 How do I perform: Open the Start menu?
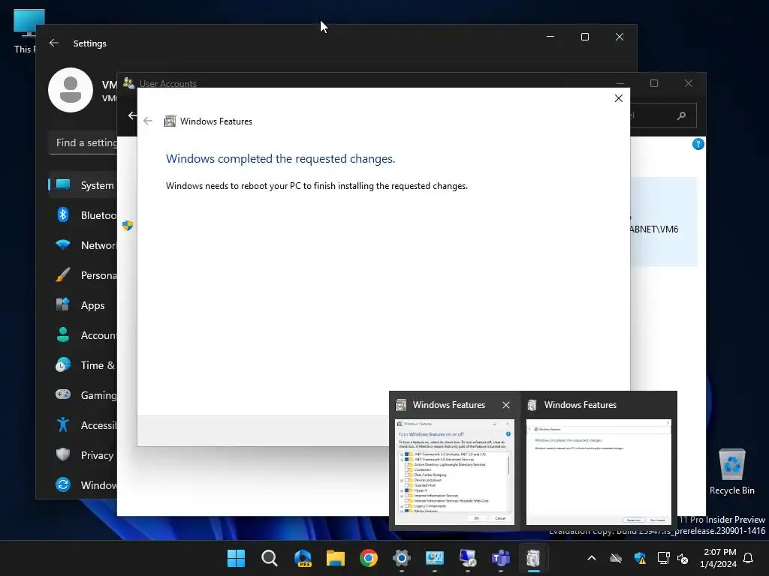click(x=236, y=558)
